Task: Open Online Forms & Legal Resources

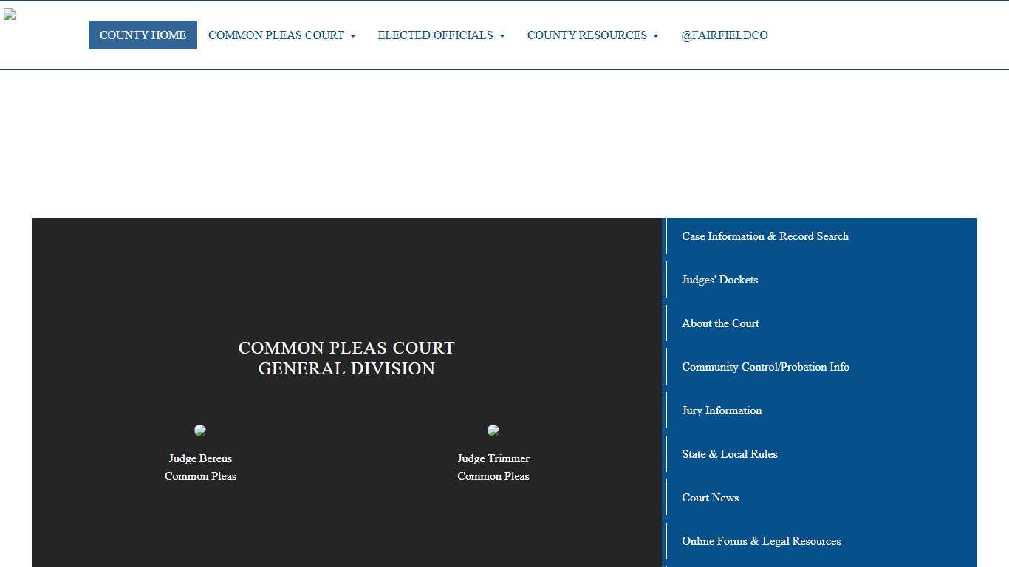Action: coord(762,541)
